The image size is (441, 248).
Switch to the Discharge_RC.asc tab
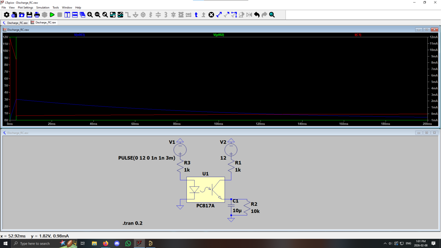(x=16, y=23)
